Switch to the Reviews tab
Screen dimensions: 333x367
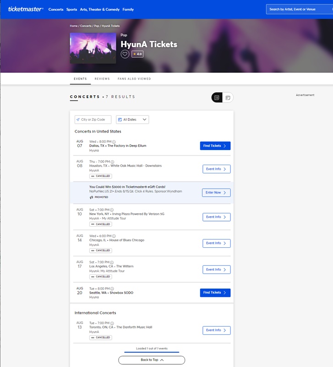coord(102,79)
